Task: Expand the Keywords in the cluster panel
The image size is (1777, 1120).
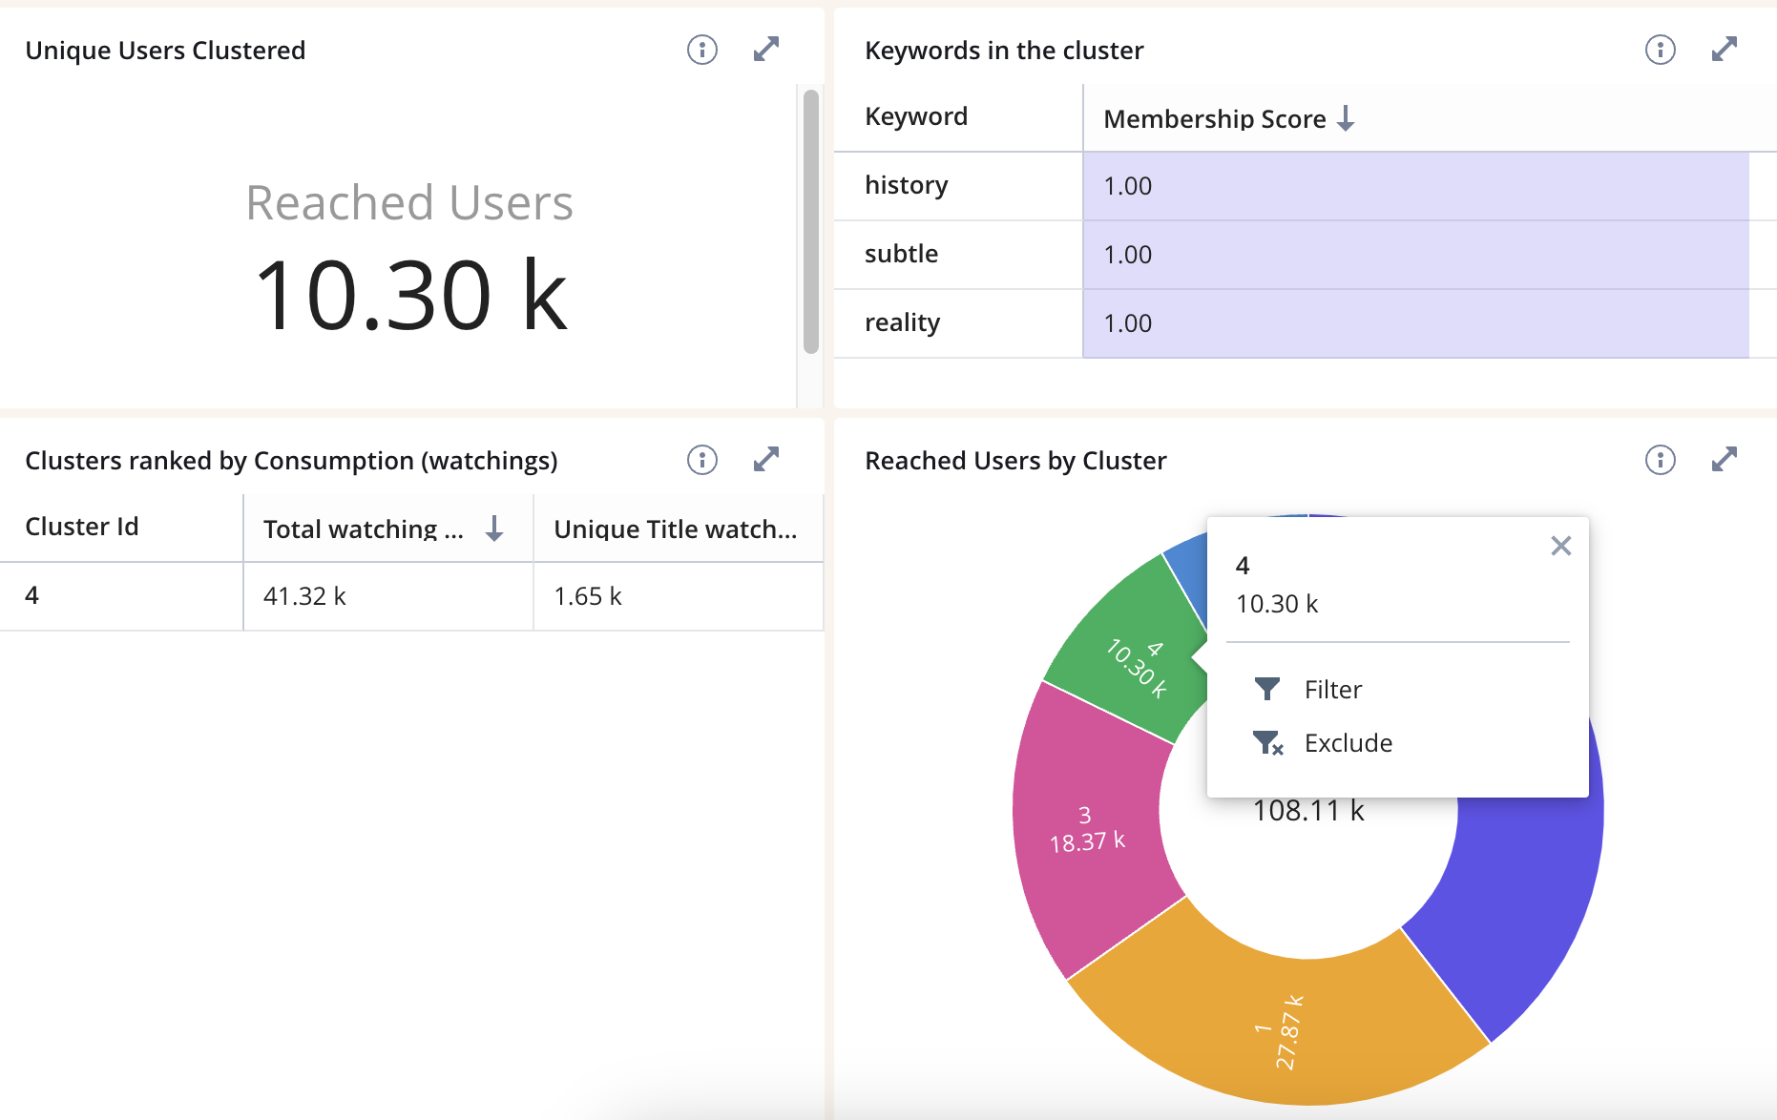Action: click(x=1725, y=50)
